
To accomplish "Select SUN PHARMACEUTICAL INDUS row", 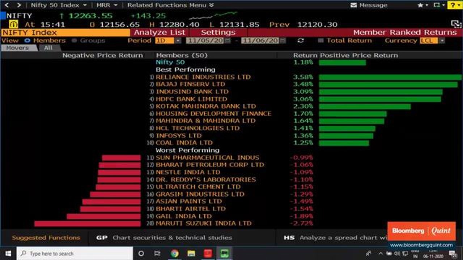I will [x=207, y=158].
